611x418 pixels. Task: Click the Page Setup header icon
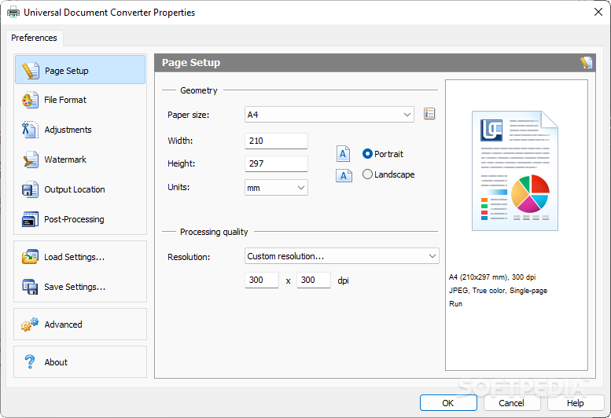(x=586, y=63)
